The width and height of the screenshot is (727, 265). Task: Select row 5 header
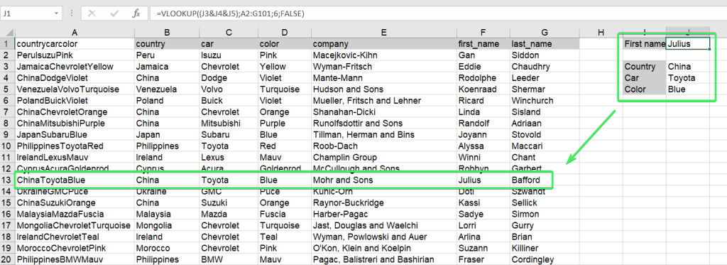[x=7, y=89]
